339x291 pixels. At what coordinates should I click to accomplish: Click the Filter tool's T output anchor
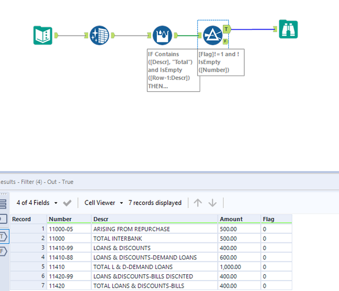click(x=227, y=29)
